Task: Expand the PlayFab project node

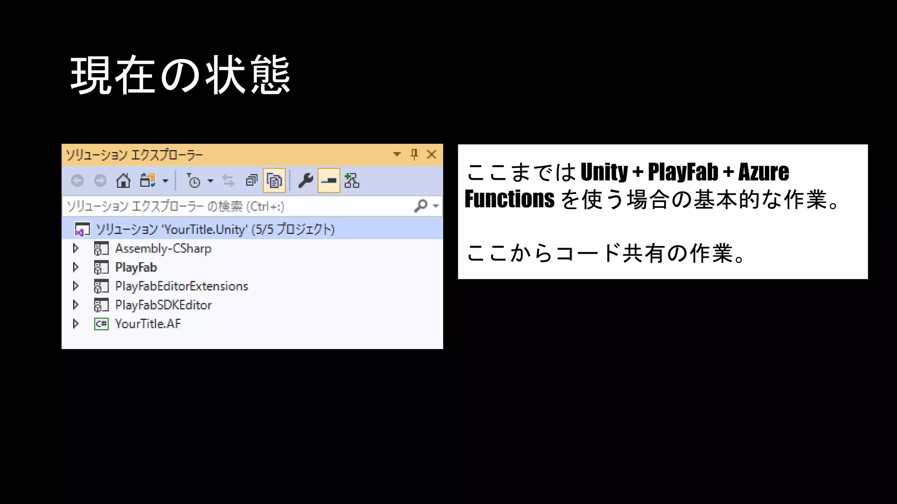Action: click(76, 267)
